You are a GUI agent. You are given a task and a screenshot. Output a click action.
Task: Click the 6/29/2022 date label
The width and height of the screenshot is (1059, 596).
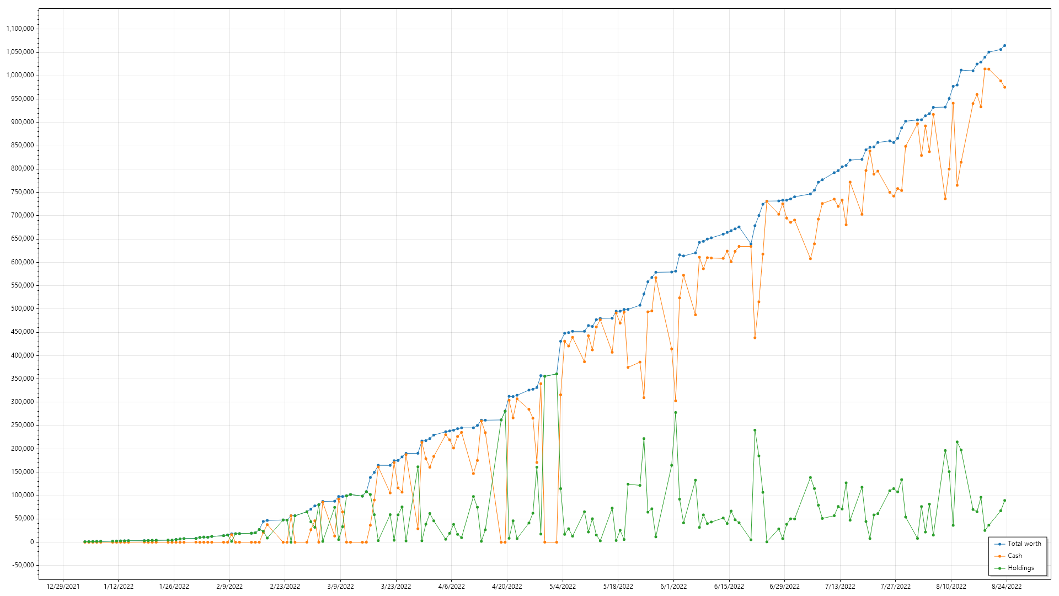[x=784, y=587]
